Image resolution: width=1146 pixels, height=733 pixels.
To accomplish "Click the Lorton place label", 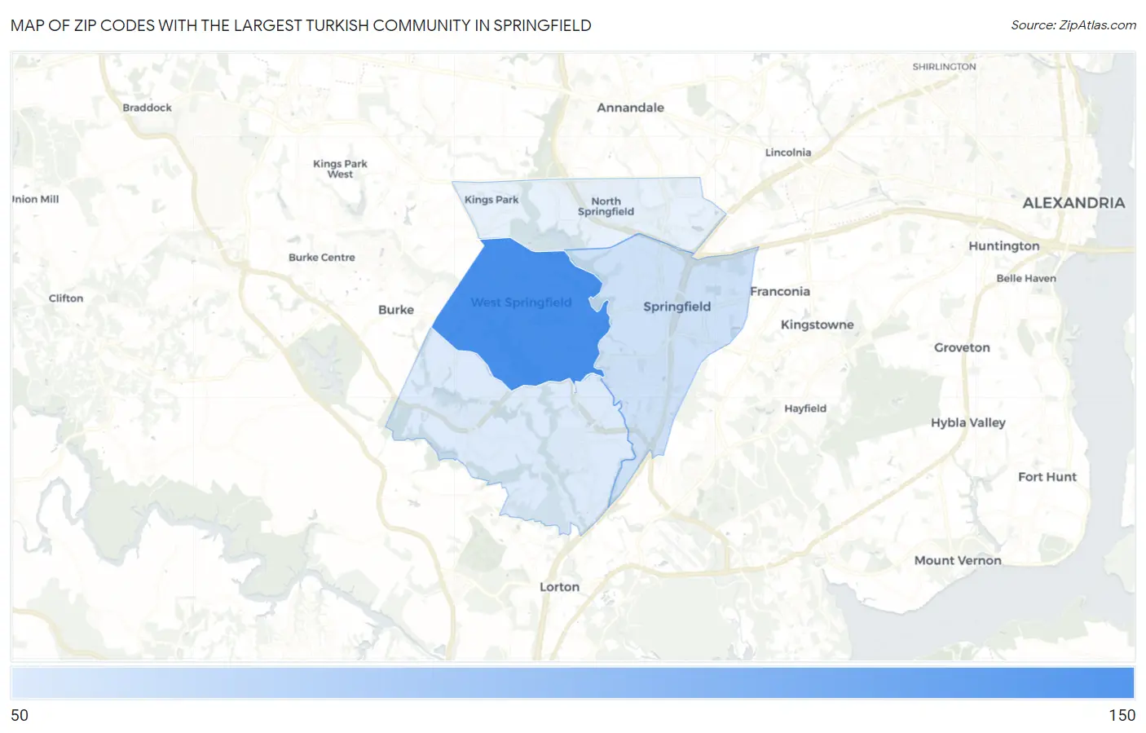I will (560, 587).
